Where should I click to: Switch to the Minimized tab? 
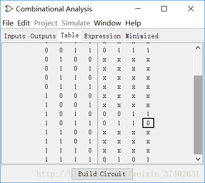tap(142, 36)
